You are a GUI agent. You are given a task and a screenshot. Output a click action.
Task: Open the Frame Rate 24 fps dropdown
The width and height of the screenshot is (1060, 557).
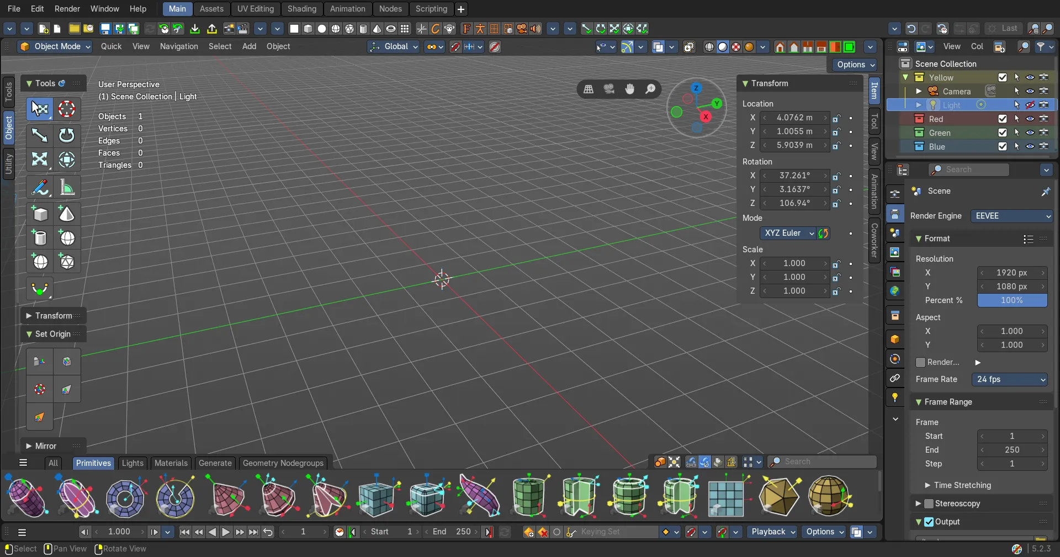coord(1010,379)
